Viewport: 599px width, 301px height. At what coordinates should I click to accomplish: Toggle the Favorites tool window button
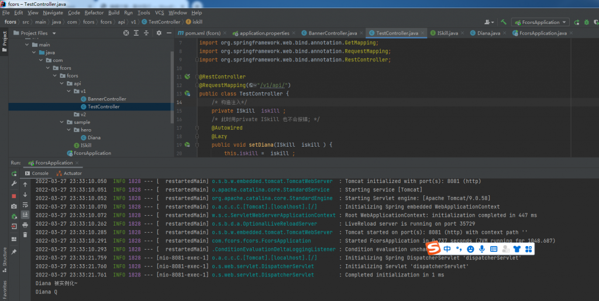coord(4,289)
